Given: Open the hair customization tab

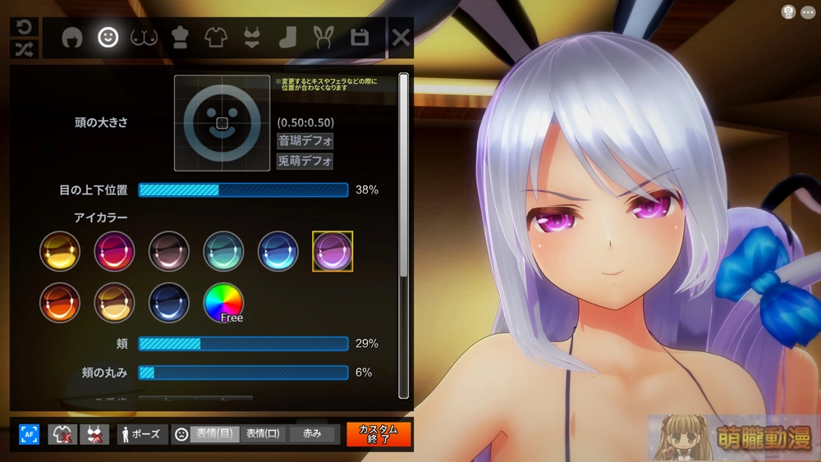Looking at the screenshot, I should click(x=72, y=38).
